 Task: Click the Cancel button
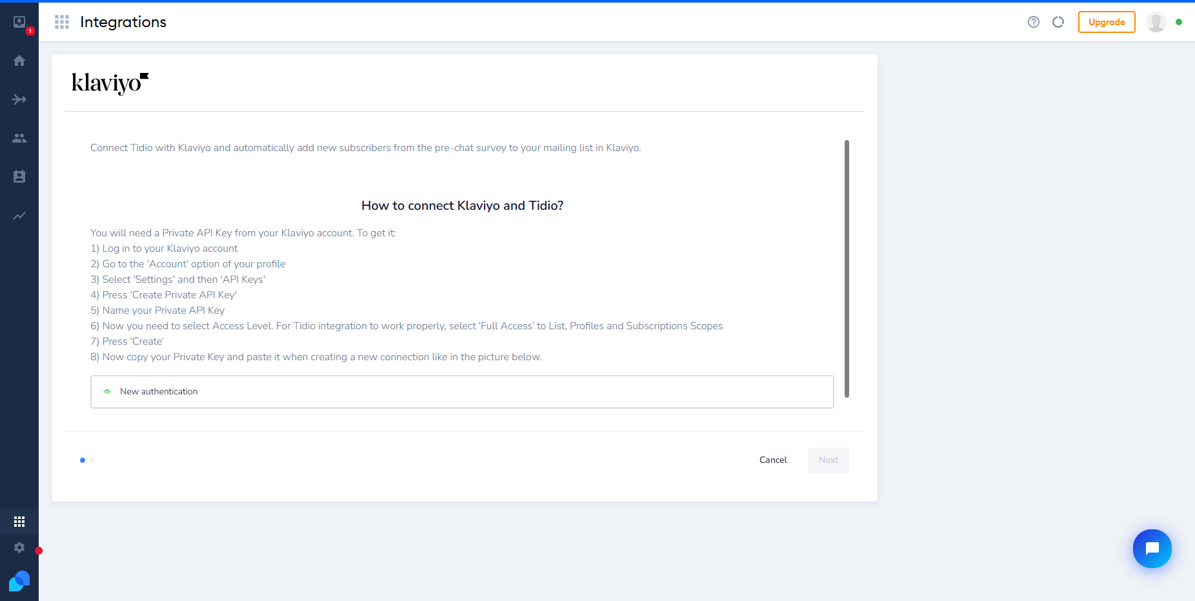[773, 460]
